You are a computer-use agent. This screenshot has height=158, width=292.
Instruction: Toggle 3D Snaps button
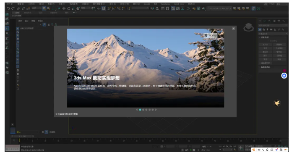click(109, 8)
